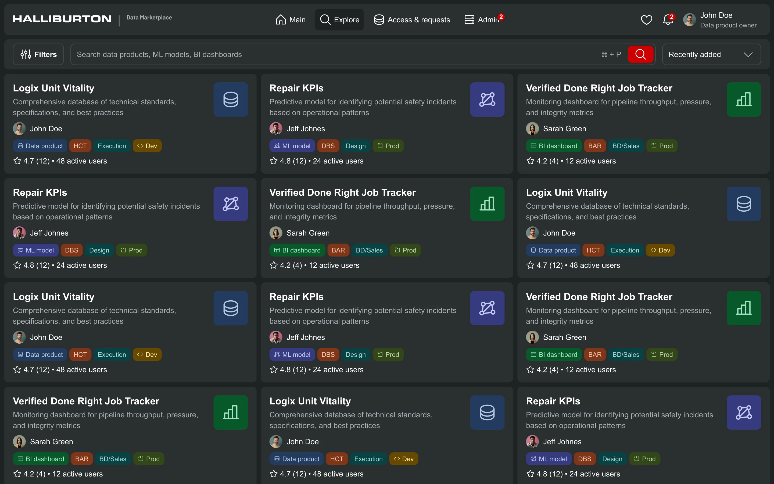Click the Dev tag on first Logix Unit Vitality card
Image resolution: width=774 pixels, height=484 pixels.
click(147, 146)
